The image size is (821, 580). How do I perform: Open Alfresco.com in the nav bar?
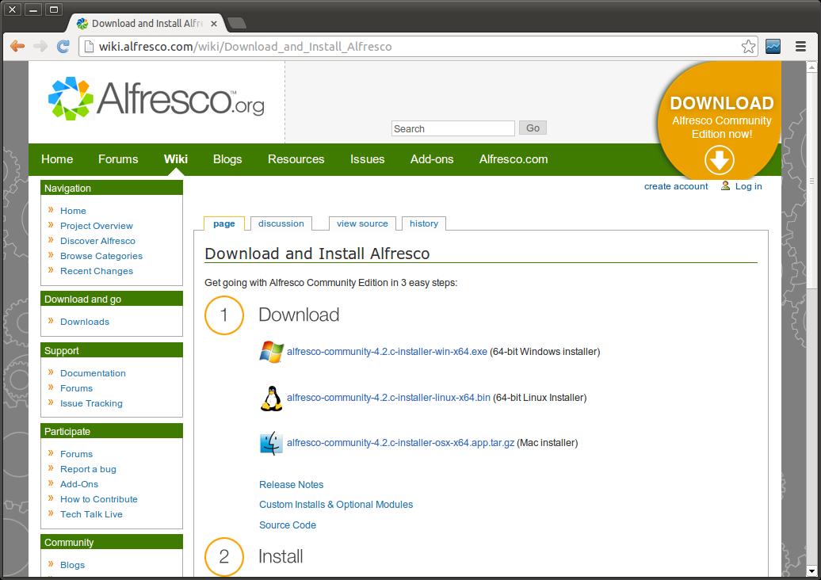(x=514, y=159)
